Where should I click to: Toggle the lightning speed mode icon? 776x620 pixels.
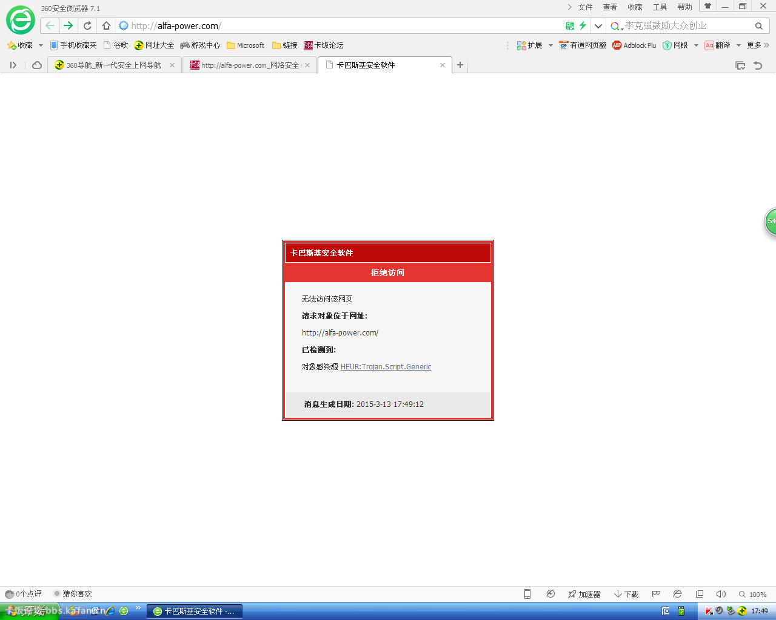(x=583, y=26)
